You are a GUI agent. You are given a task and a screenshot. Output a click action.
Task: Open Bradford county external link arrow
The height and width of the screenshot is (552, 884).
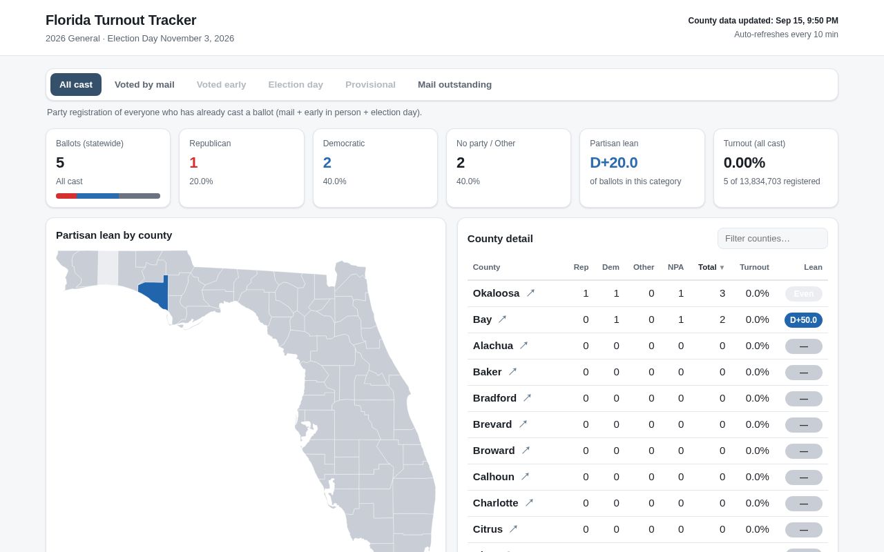tap(527, 398)
